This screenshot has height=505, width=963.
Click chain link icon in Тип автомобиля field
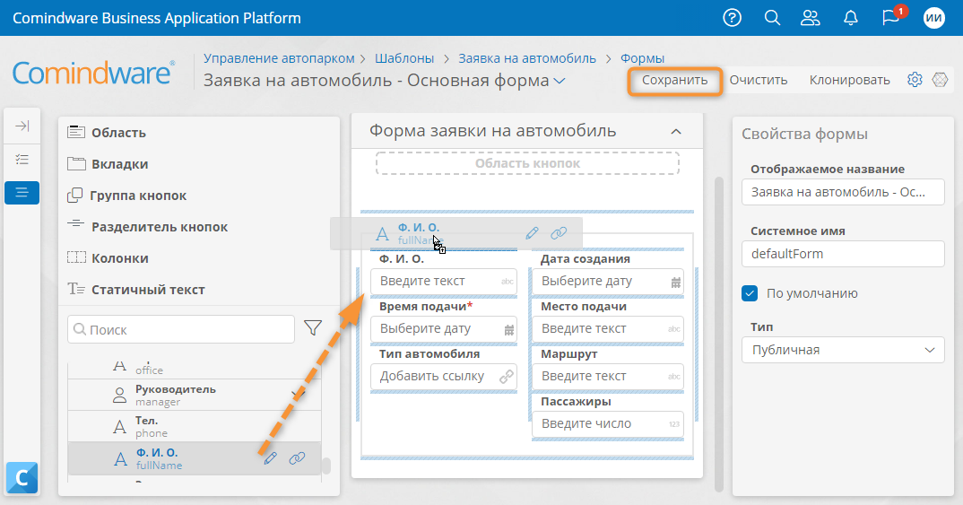click(507, 377)
